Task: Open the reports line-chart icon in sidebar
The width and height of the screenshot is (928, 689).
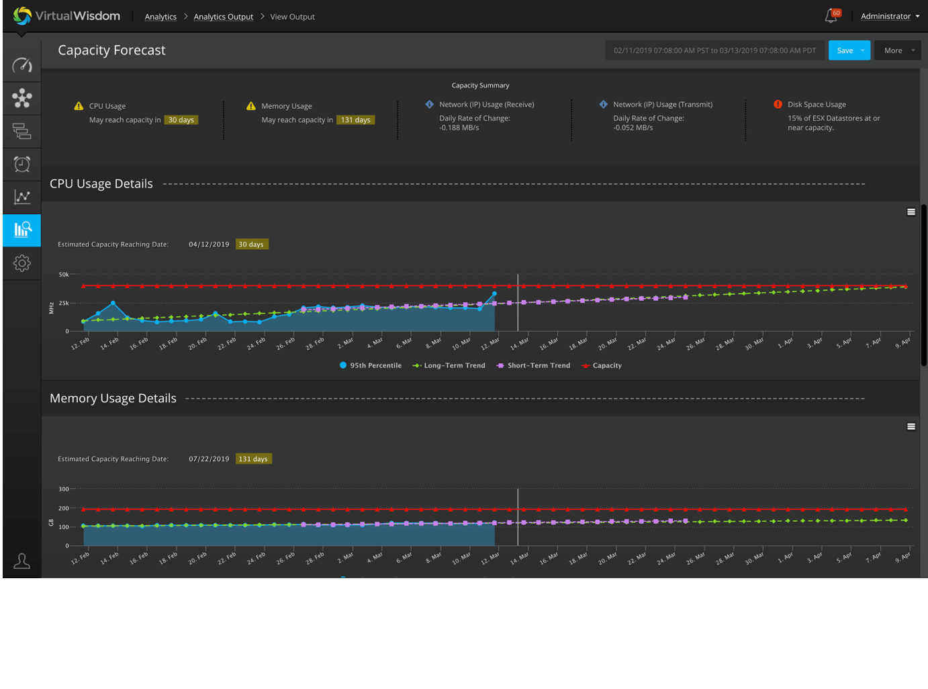Action: click(x=21, y=197)
